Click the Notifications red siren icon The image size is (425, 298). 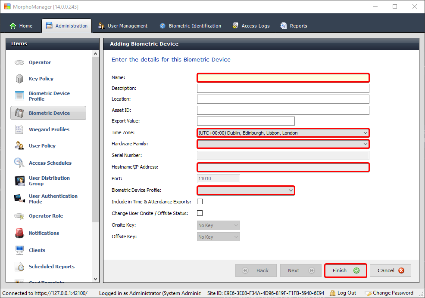pyautogui.click(x=19, y=233)
